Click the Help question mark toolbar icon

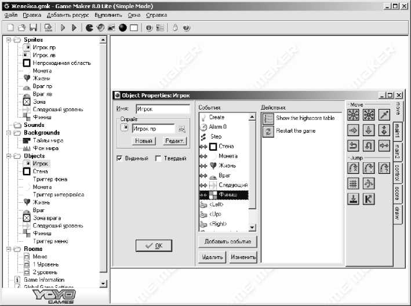186,27
